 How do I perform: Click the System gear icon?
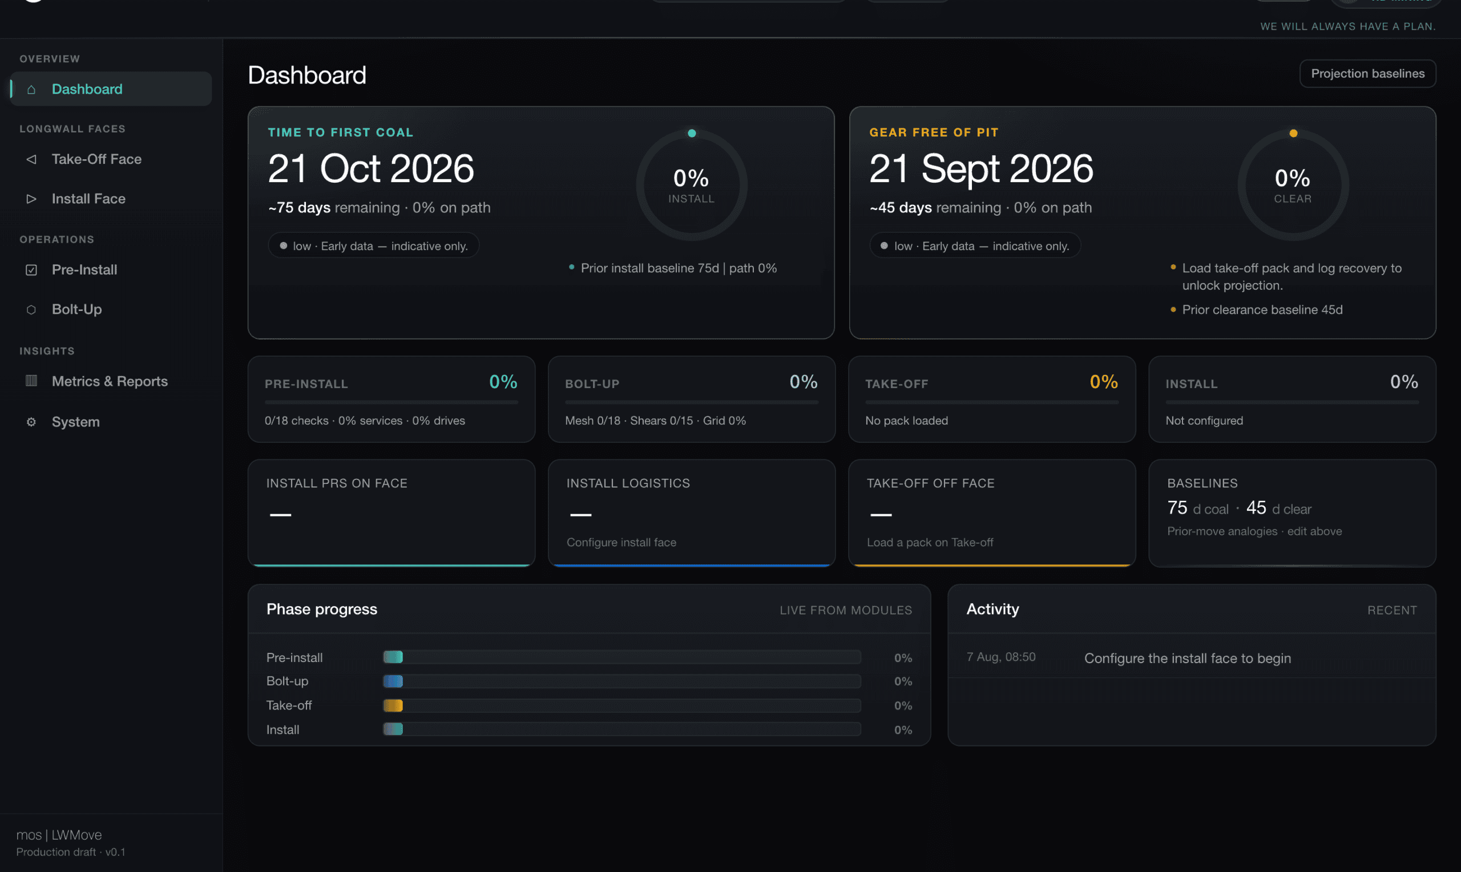tap(31, 422)
